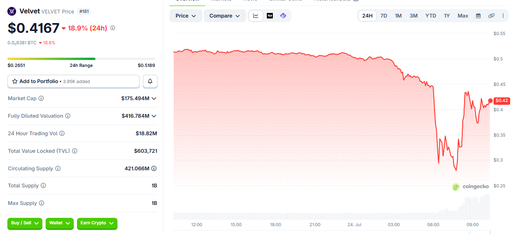Select the 7D time range
This screenshot has height=234, width=512.
click(x=384, y=16)
